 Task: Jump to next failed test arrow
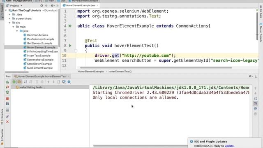pyautogui.click(x=53, y=82)
